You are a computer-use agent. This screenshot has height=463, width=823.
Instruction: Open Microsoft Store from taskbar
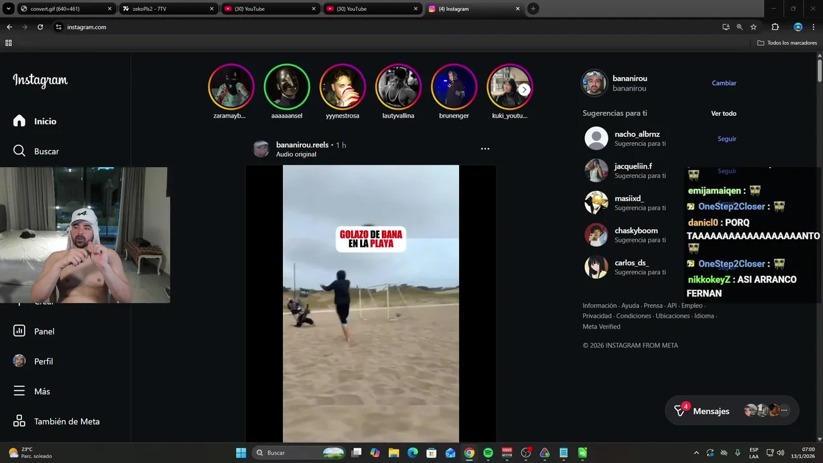click(x=431, y=453)
